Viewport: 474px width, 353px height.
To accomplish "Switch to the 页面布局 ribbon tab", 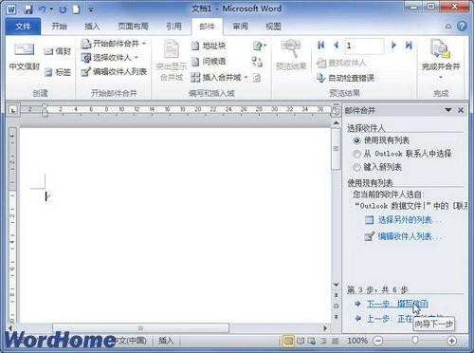I will [133, 27].
